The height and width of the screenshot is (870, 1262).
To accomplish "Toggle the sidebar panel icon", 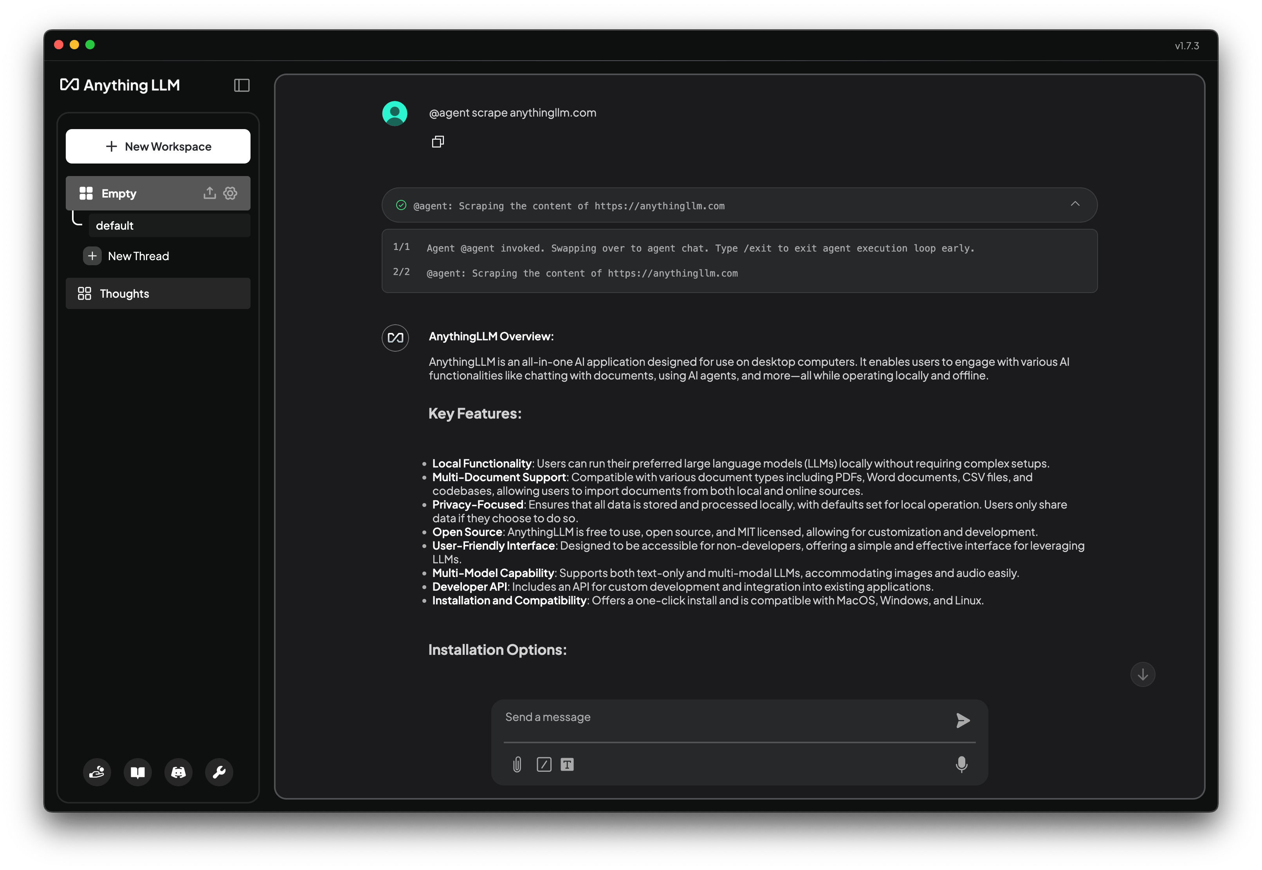I will click(242, 85).
